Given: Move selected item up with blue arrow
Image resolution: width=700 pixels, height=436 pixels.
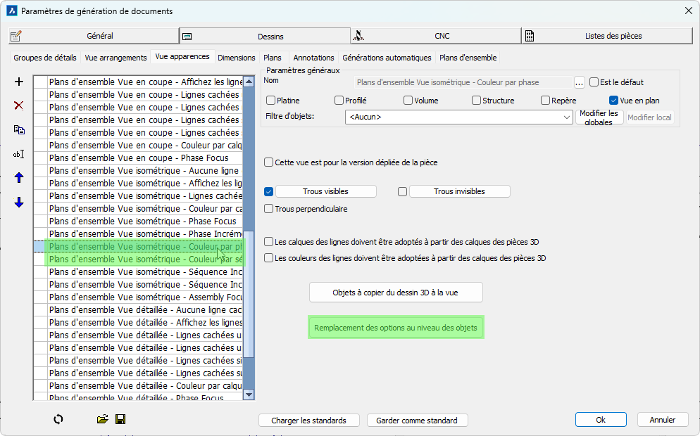Looking at the screenshot, I should (19, 178).
